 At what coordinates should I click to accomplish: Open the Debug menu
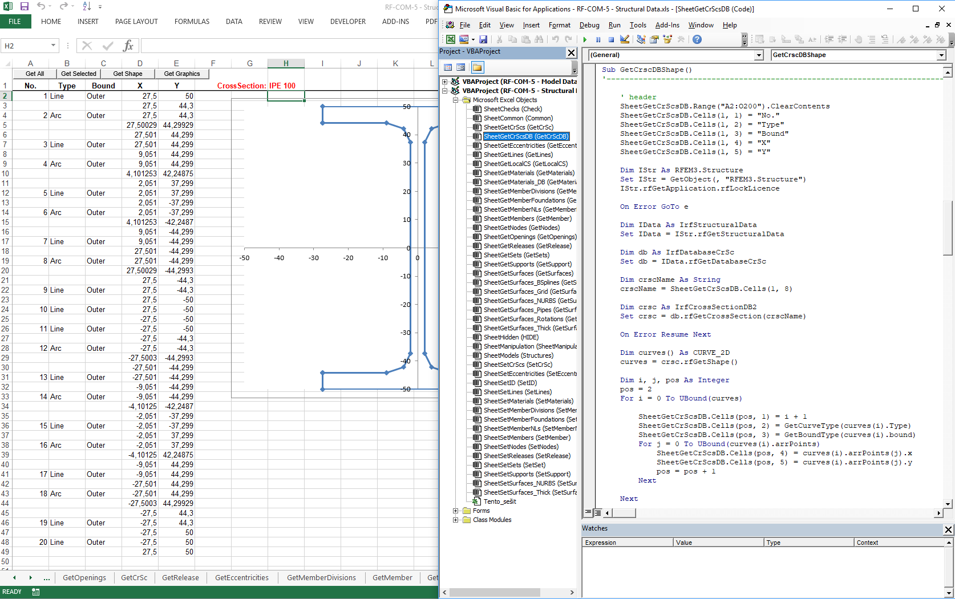coord(589,25)
